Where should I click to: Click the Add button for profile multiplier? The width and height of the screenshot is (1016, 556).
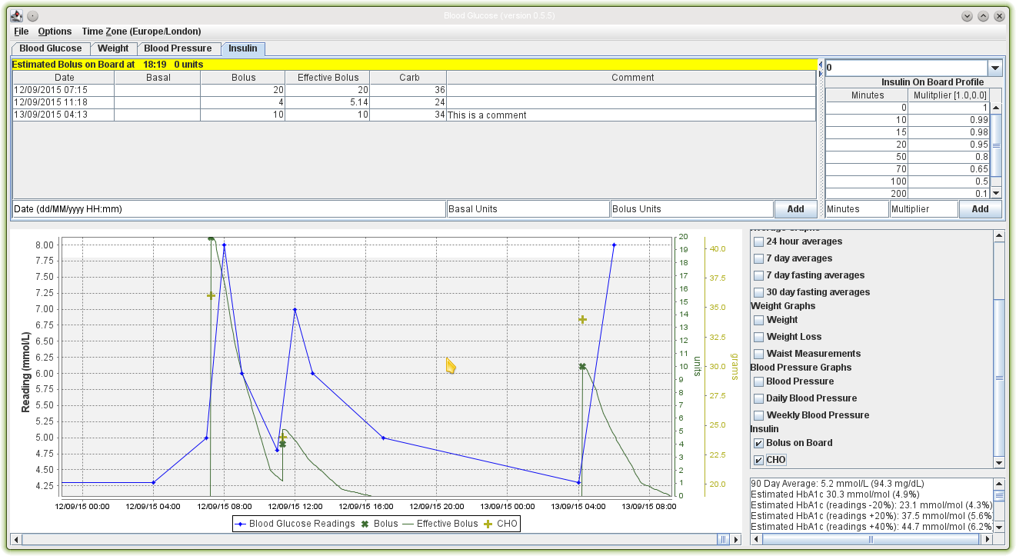[x=981, y=209]
